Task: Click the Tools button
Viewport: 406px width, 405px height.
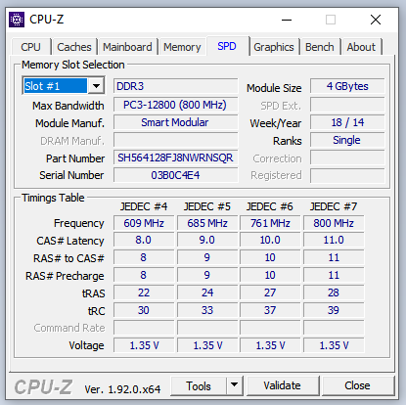Action: [199, 386]
